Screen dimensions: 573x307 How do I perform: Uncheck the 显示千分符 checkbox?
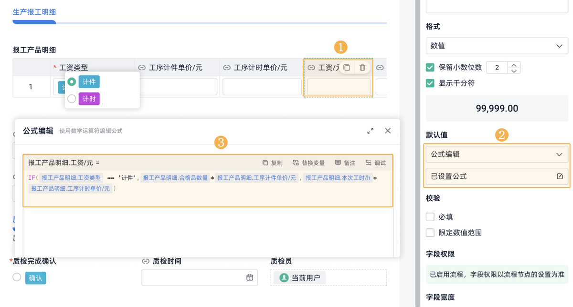pos(430,83)
